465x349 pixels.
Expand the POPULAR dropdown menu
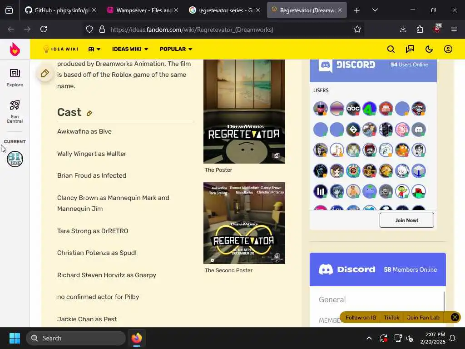point(176,49)
